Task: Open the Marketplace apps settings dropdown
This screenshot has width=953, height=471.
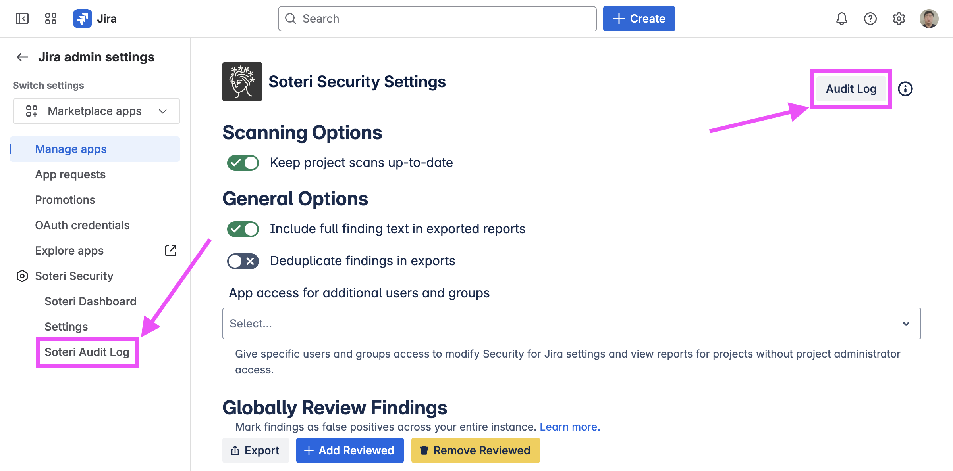Action: pos(96,111)
